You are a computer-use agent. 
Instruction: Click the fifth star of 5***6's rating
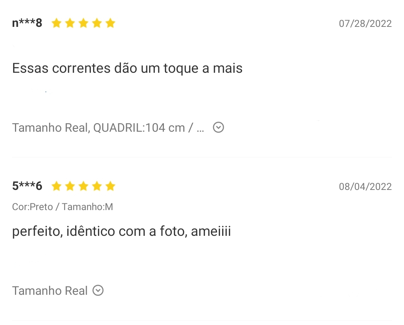(110, 186)
